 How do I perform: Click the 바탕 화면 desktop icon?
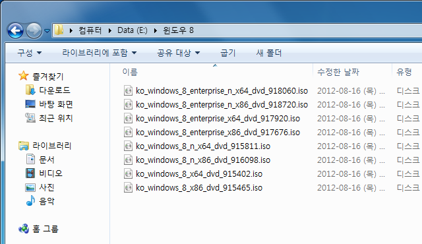(x=30, y=104)
